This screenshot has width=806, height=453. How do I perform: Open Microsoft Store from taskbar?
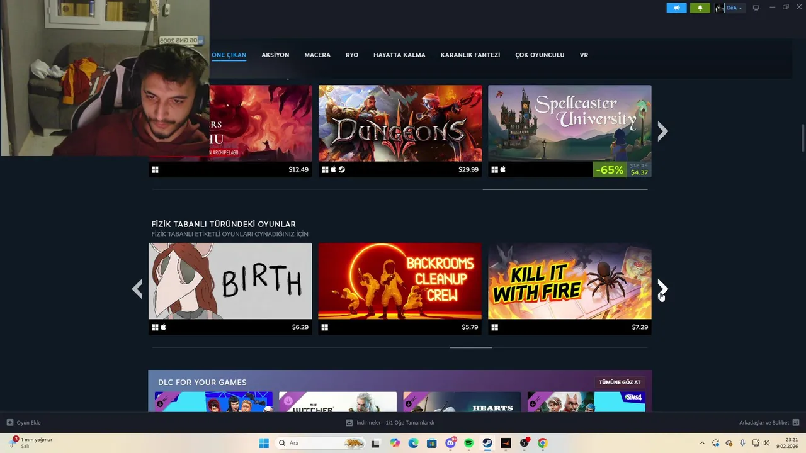click(431, 443)
